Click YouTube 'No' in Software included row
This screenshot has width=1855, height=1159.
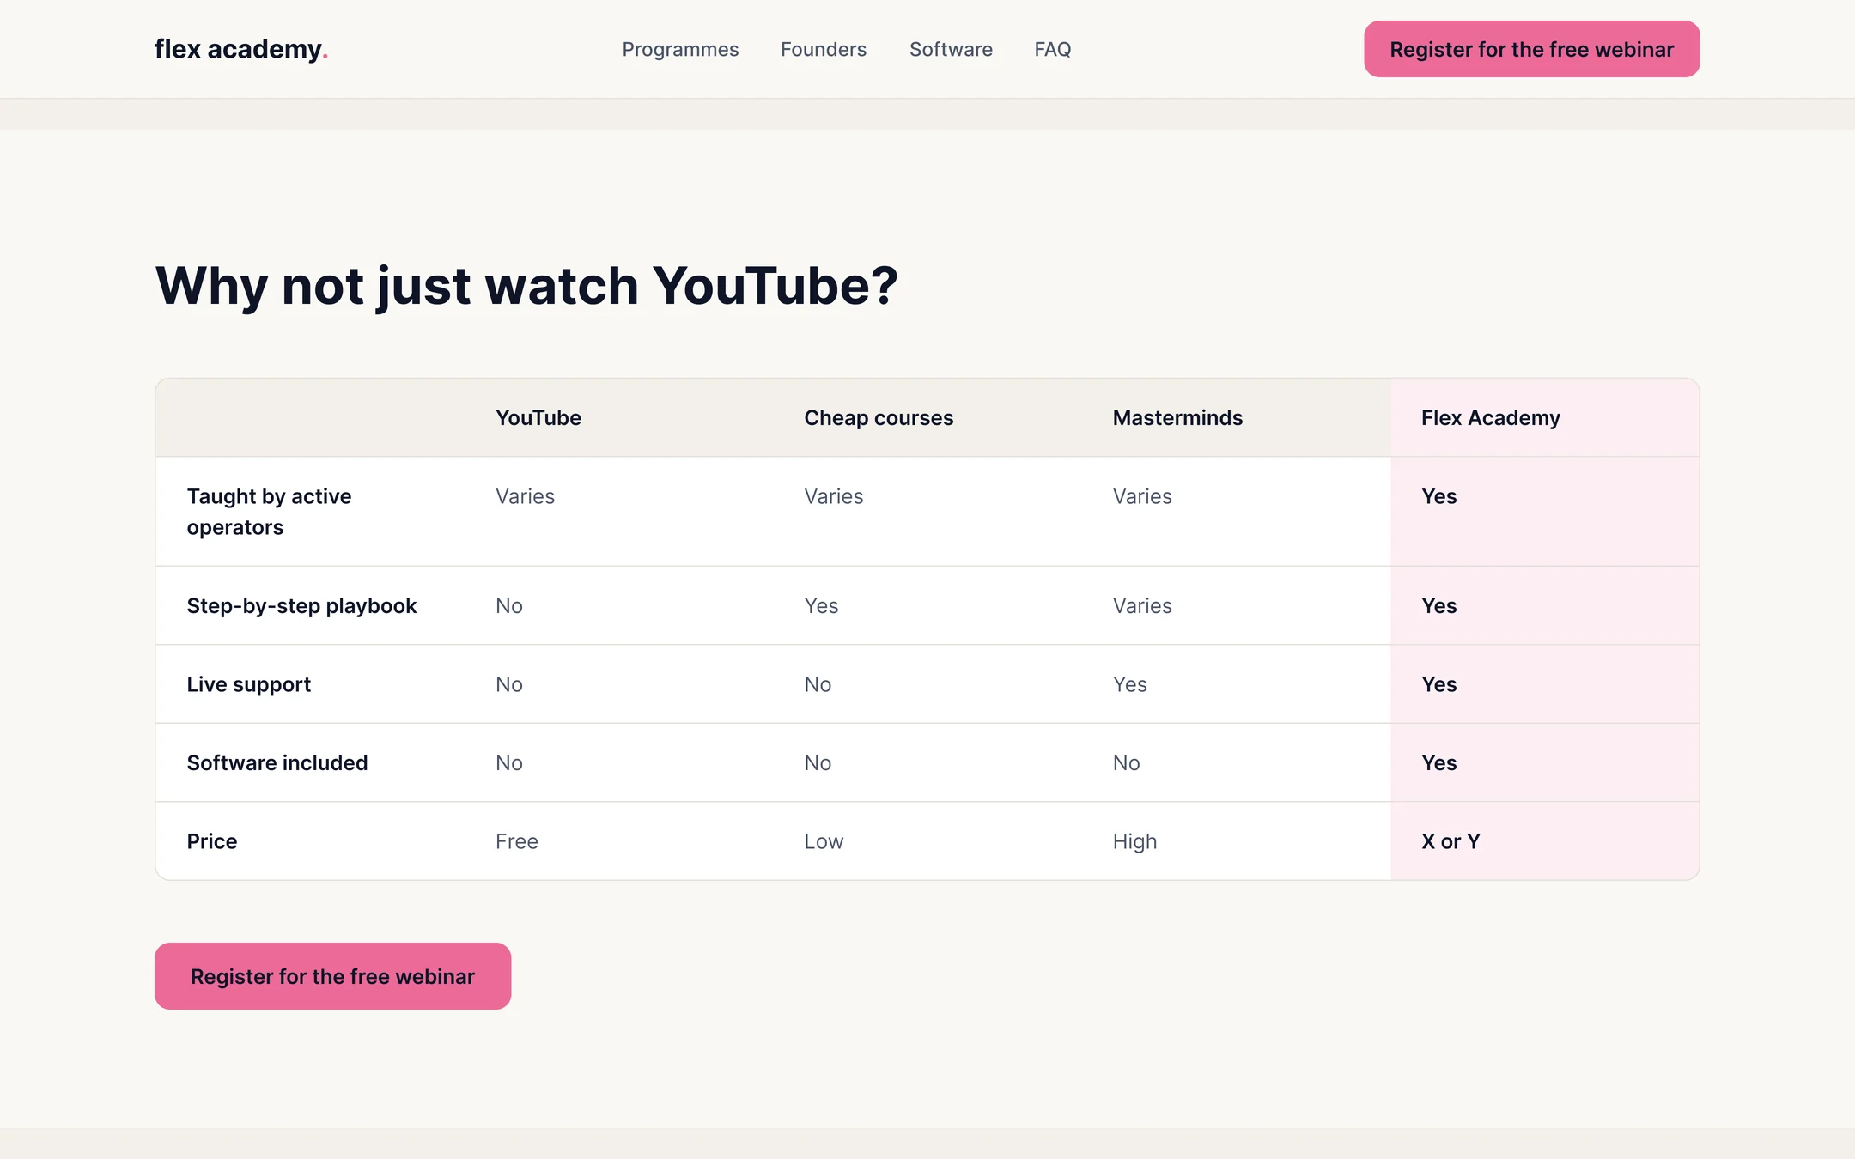point(509,762)
